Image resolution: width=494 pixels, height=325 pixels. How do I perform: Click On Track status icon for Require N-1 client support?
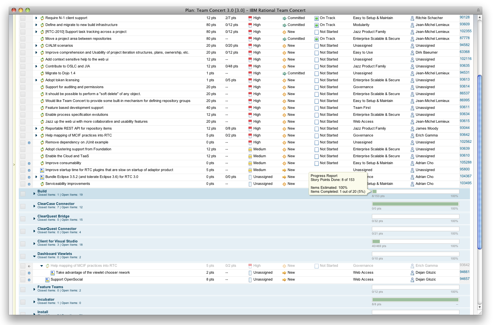(317, 18)
